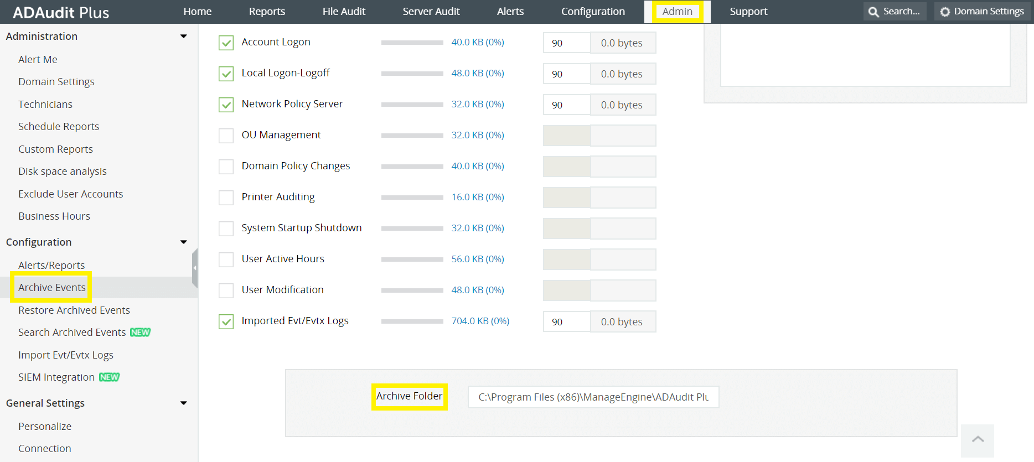
Task: Click the Archive Folder path field
Action: coord(593,397)
